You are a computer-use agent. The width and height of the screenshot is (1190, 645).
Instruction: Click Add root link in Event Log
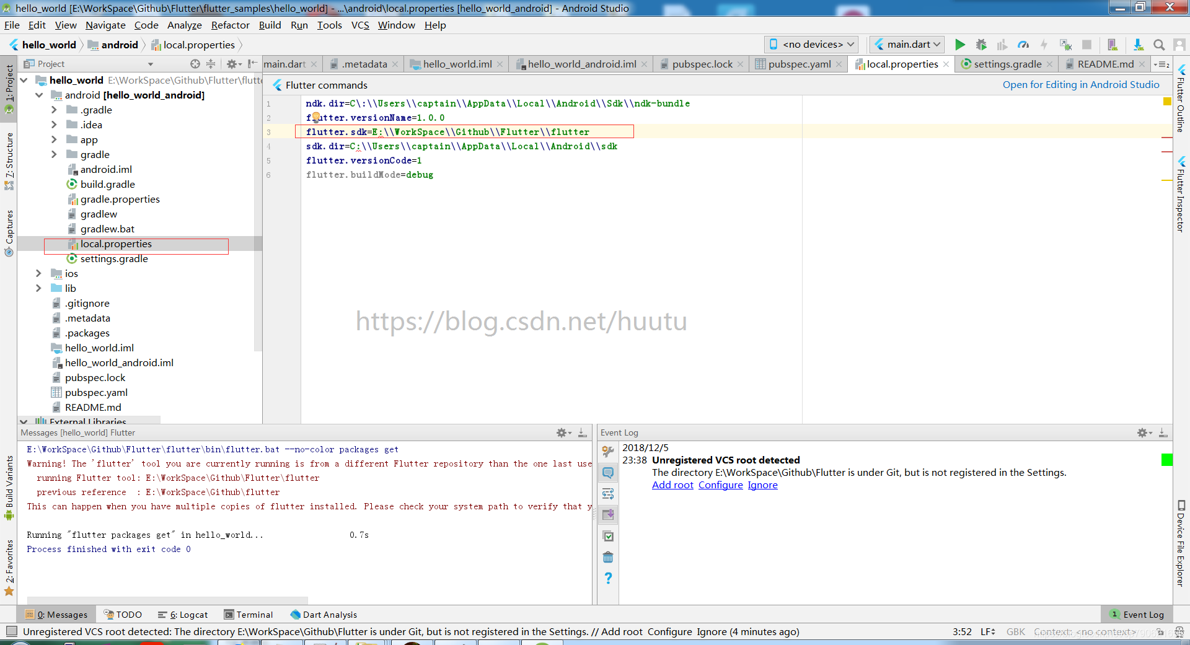click(x=672, y=485)
